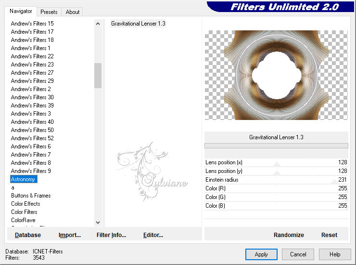
Task: Select the highlighted Astronomy category
Action: click(24, 179)
